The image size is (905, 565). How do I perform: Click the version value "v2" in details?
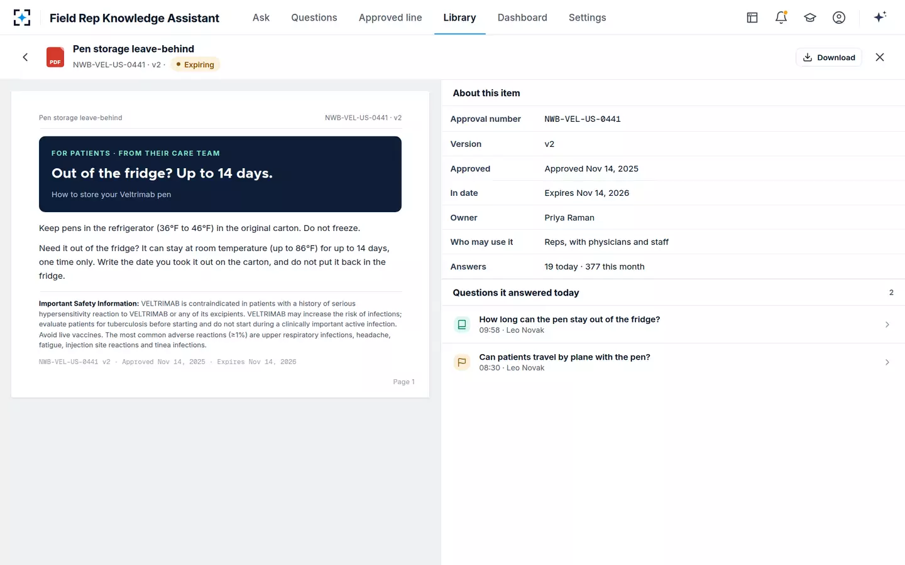pyautogui.click(x=549, y=144)
